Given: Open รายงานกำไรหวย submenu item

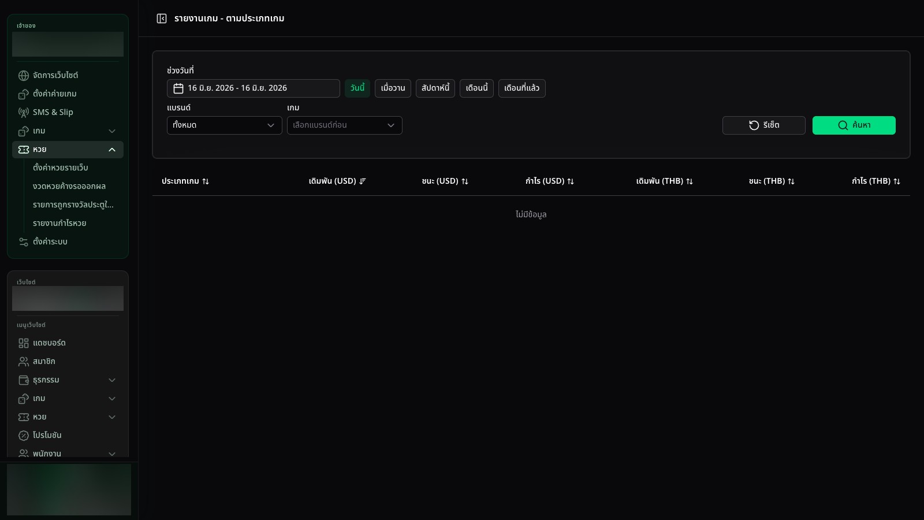Looking at the screenshot, I should pos(59,224).
